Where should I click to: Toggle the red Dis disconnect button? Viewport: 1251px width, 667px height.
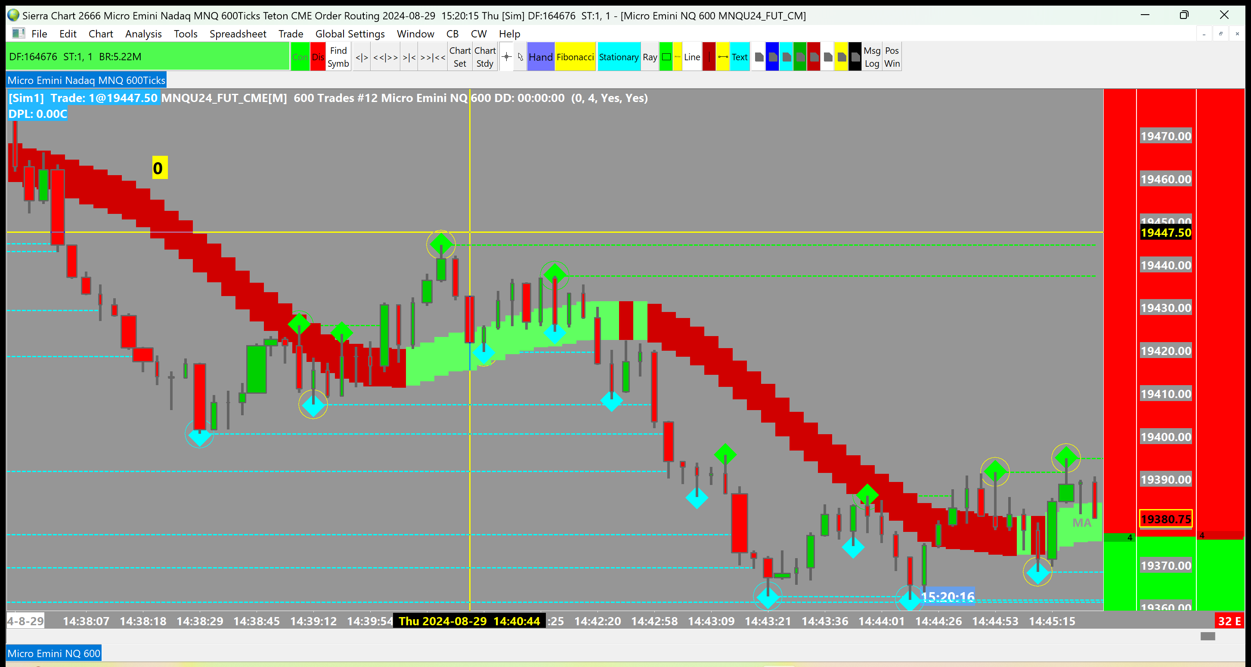pos(318,57)
